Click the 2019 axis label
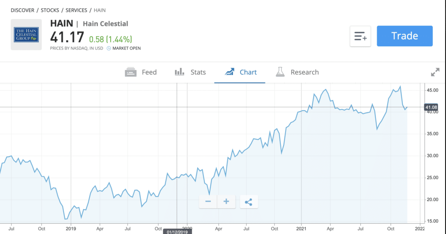This screenshot has height=234, width=446. click(x=71, y=229)
